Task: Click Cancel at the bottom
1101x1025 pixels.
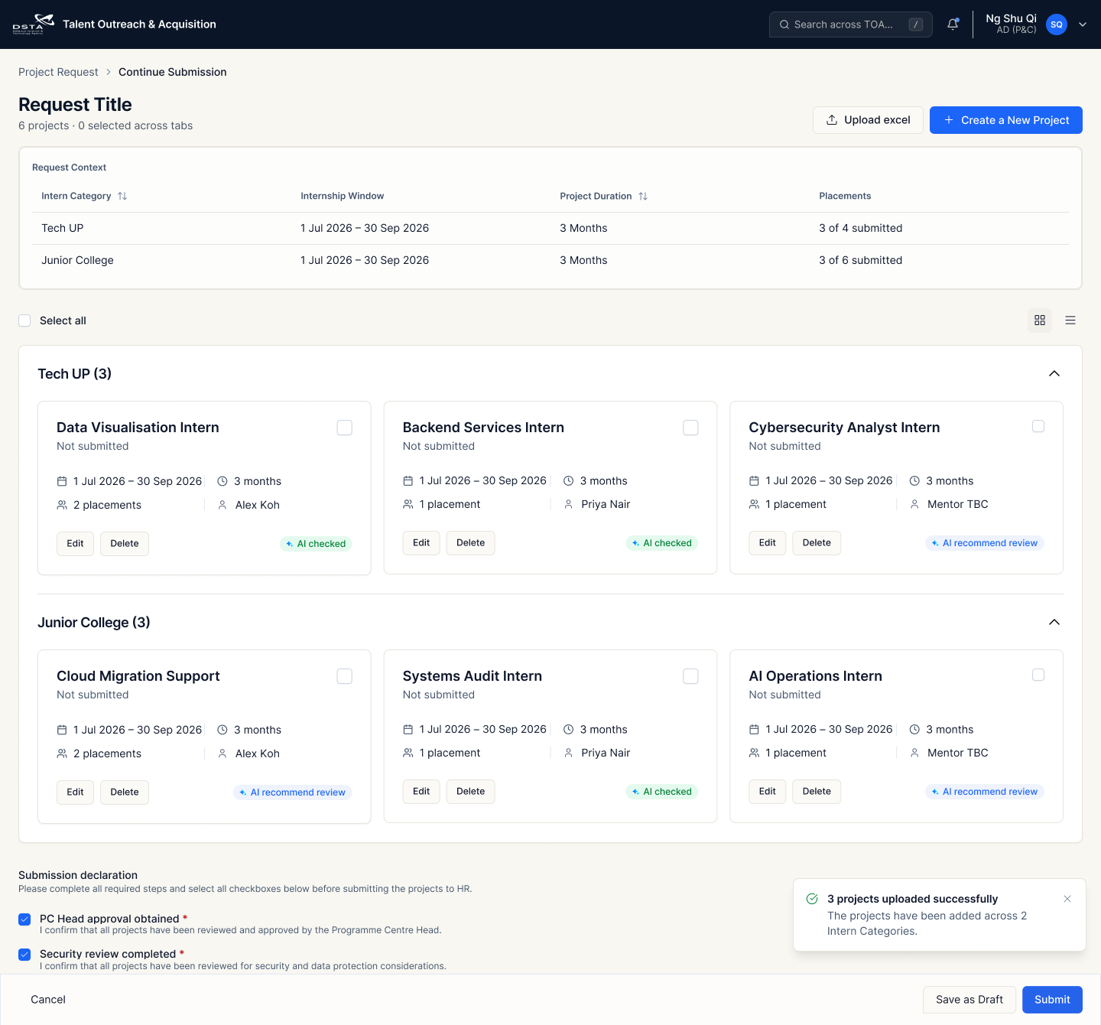Action: pos(48,1000)
